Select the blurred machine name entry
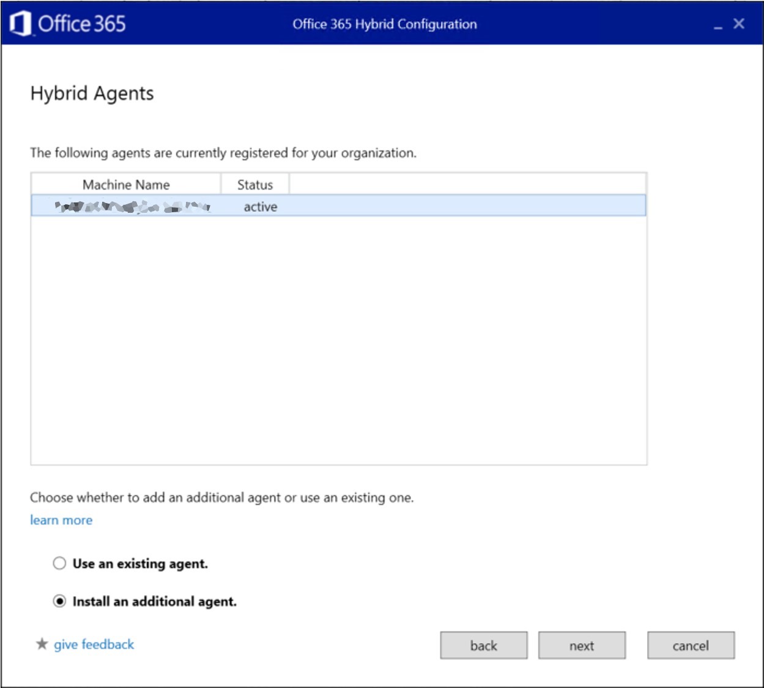 coord(132,207)
